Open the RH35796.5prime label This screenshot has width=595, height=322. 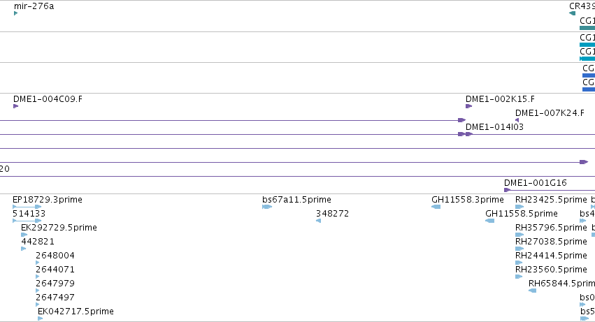point(551,228)
